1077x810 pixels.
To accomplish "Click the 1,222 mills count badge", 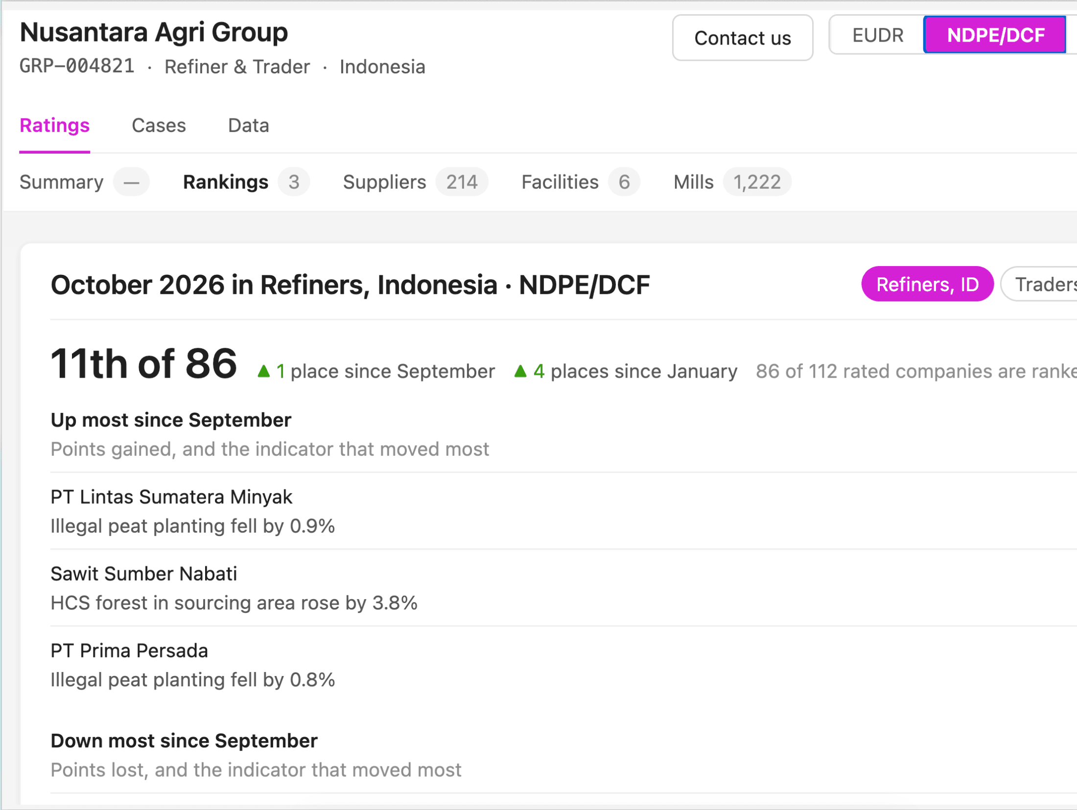I will click(x=757, y=182).
